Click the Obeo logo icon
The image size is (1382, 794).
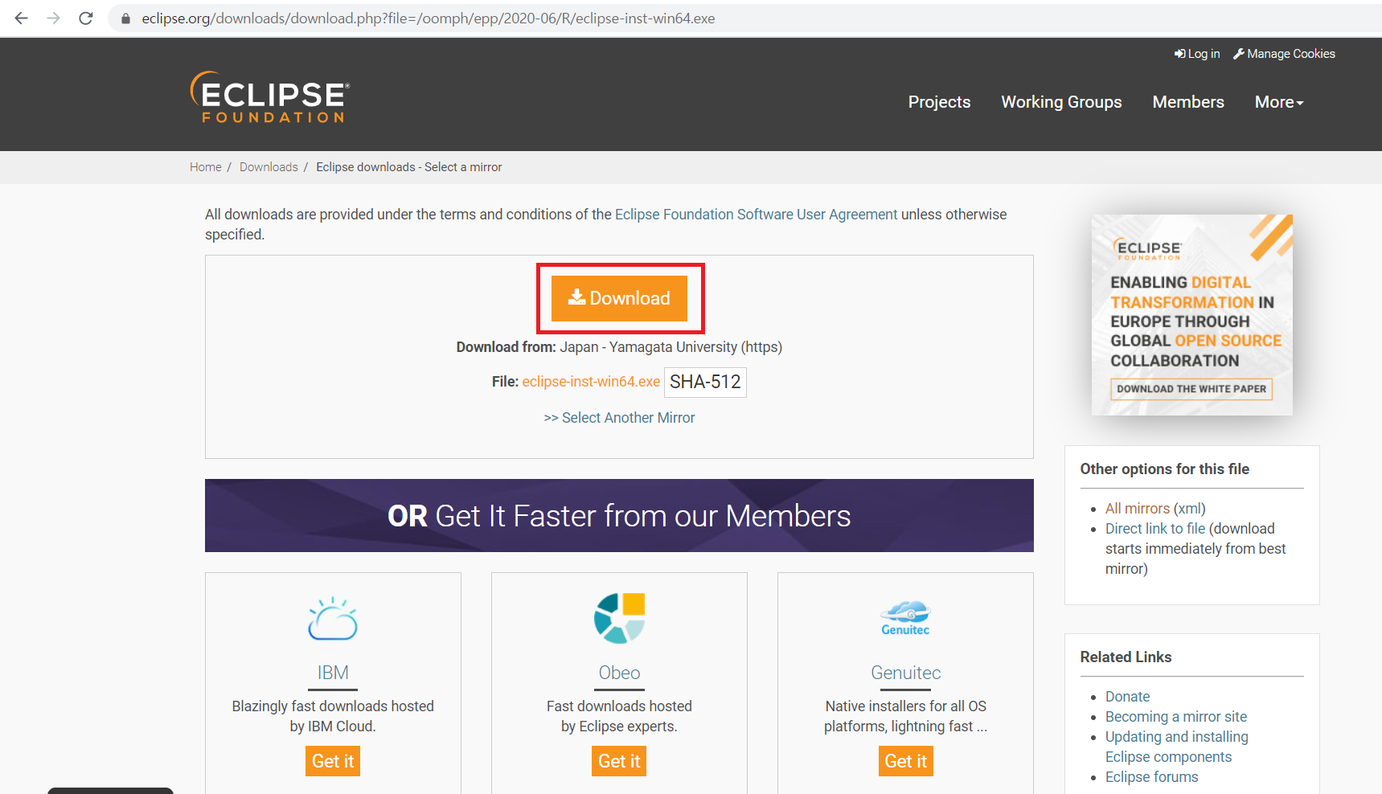(619, 618)
